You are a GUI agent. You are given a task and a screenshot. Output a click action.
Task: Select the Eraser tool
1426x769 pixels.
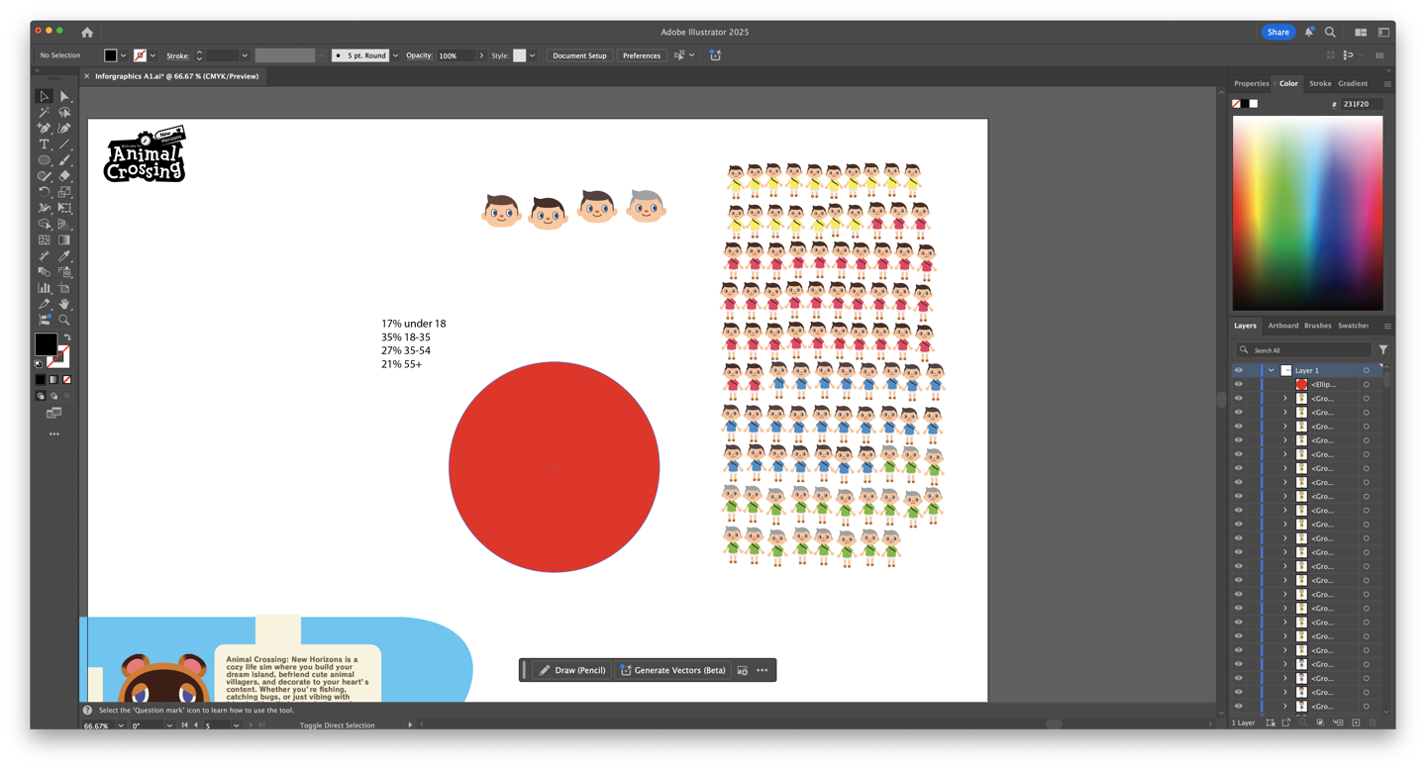(x=64, y=176)
